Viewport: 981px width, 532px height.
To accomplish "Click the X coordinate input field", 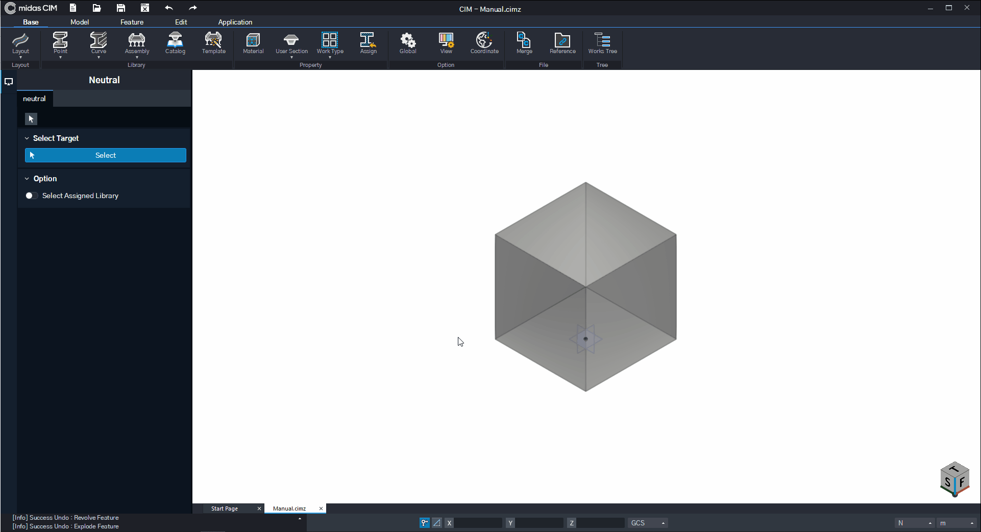I will coord(478,523).
